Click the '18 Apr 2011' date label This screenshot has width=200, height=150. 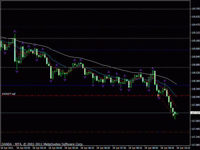(7, 148)
